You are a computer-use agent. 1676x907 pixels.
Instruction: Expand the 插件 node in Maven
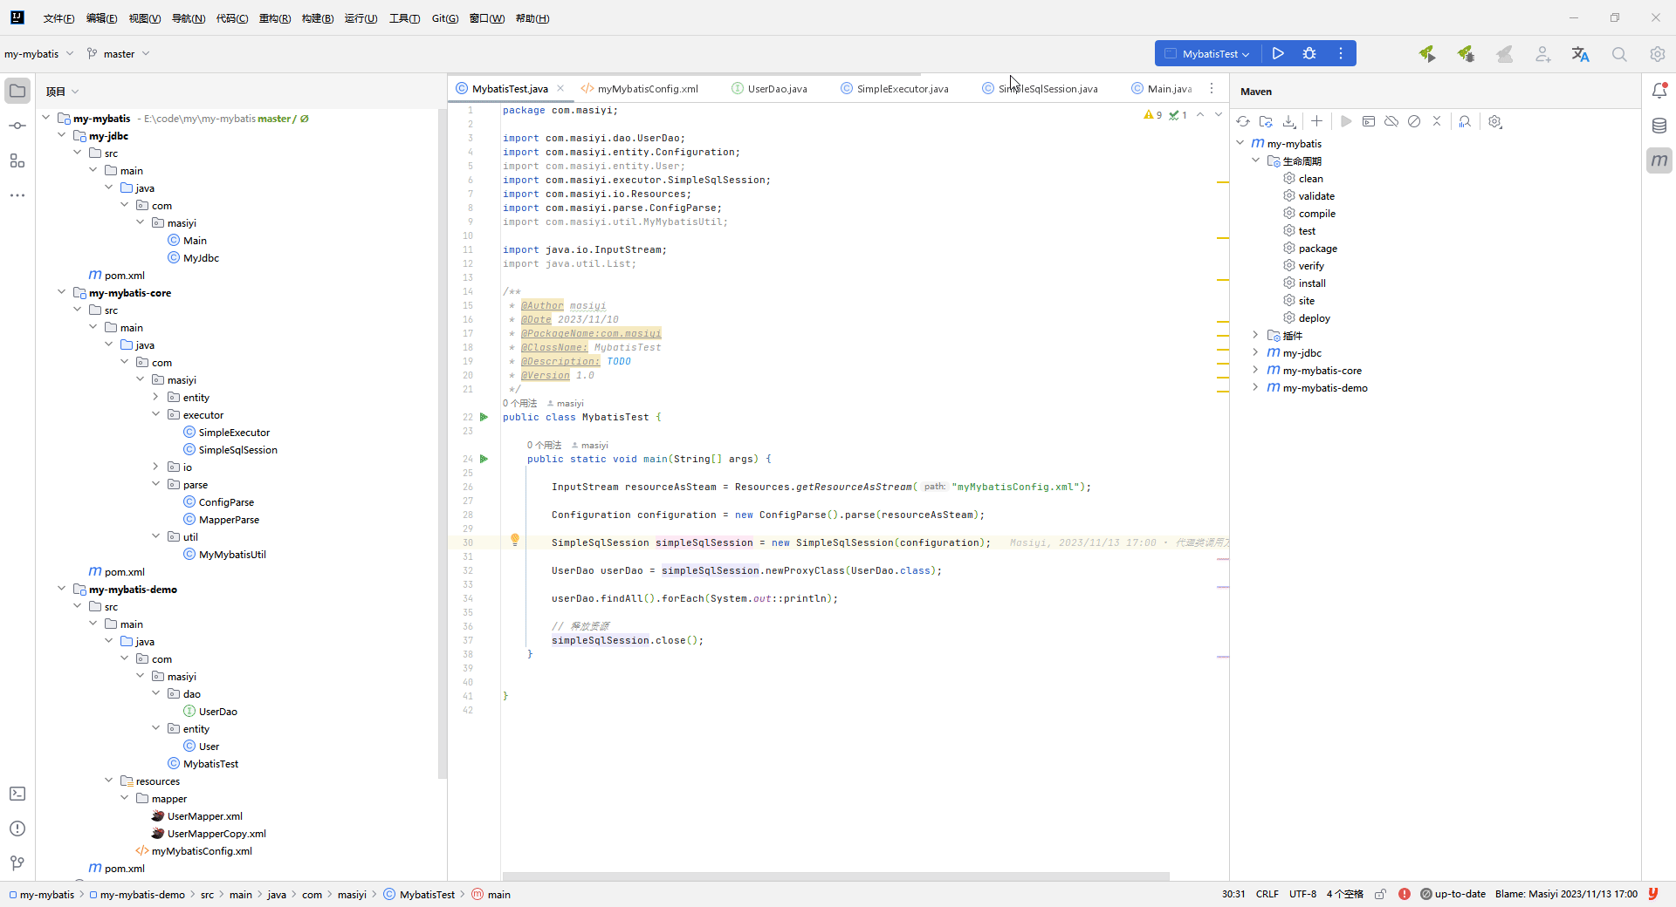click(1256, 335)
